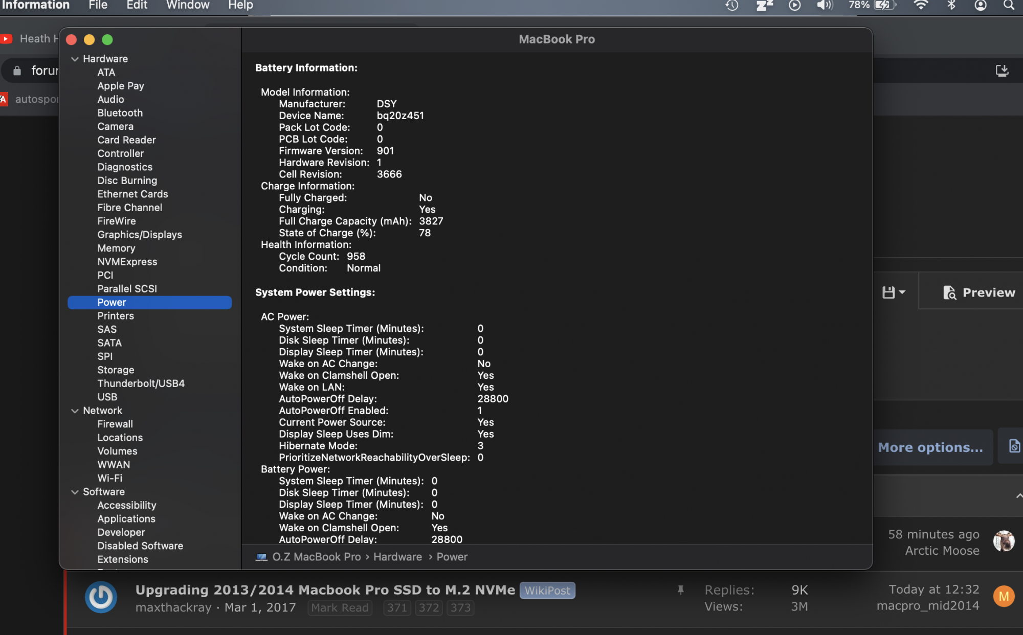Open the user account menu bar icon
This screenshot has height=635, width=1023.
pyautogui.click(x=980, y=5)
